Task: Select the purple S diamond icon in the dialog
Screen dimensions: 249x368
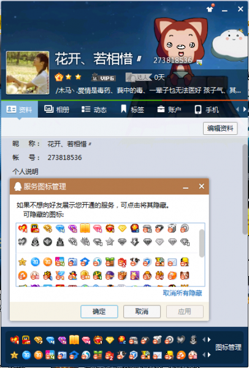Action: pos(72,228)
